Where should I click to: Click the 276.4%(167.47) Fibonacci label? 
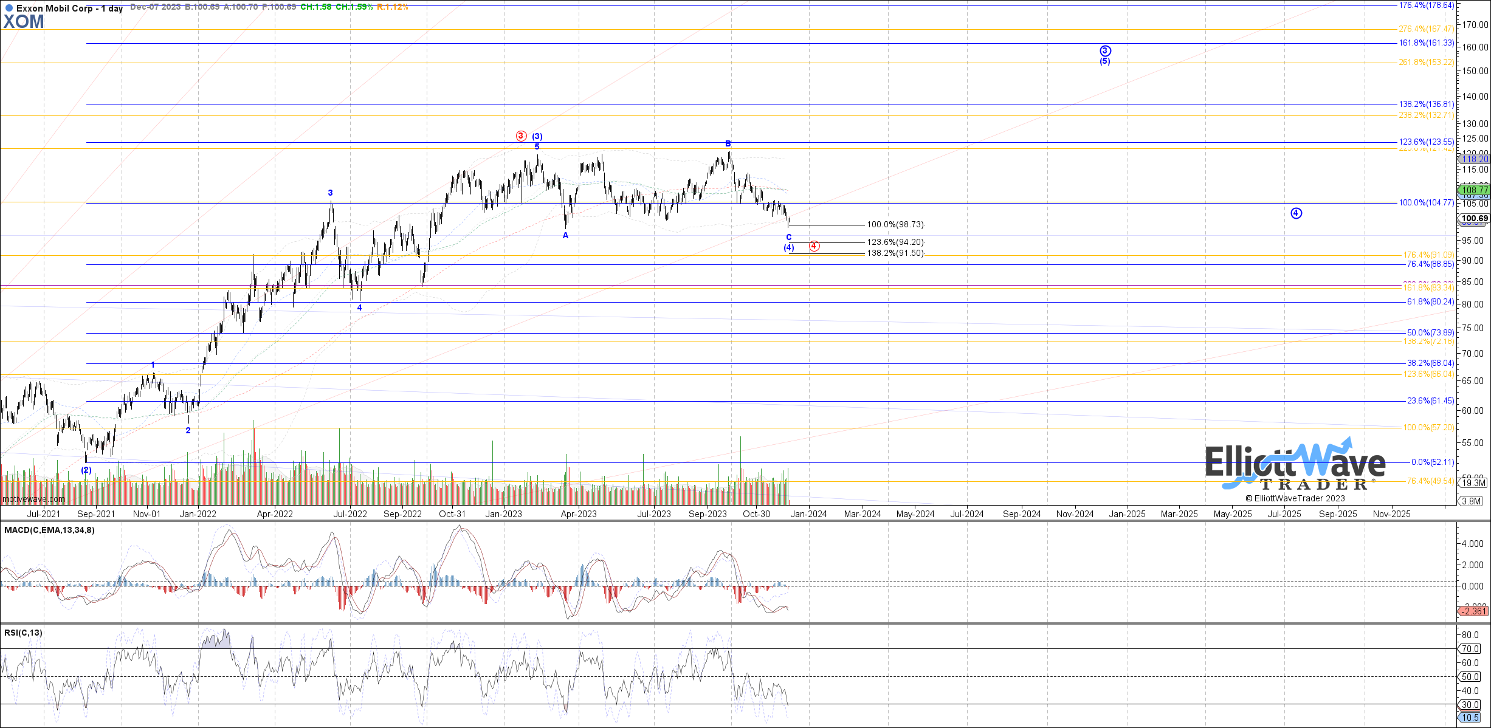(x=1427, y=29)
